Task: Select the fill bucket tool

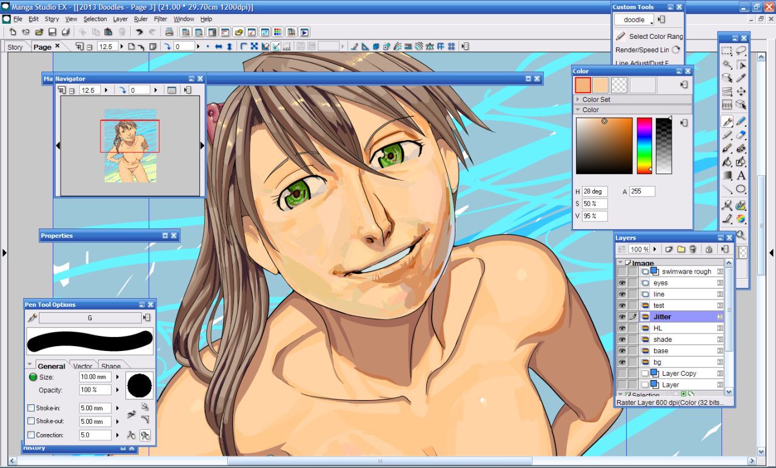Action: [727, 162]
